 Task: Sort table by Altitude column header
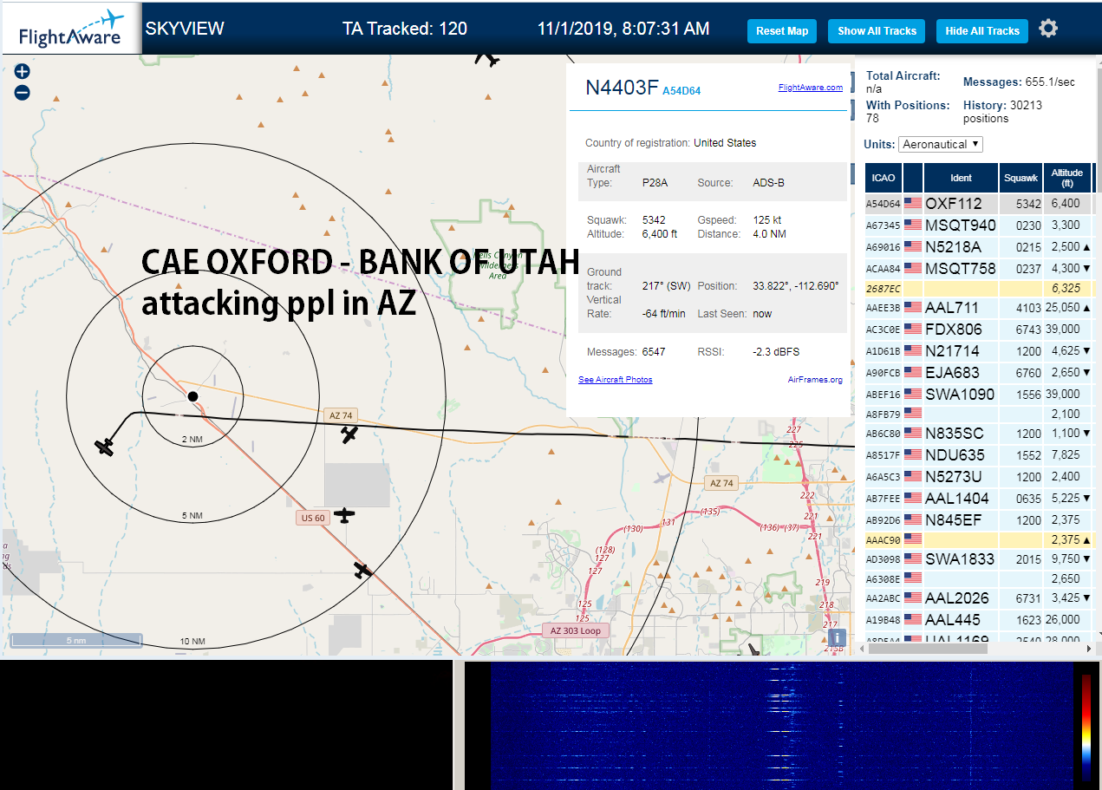click(x=1067, y=178)
